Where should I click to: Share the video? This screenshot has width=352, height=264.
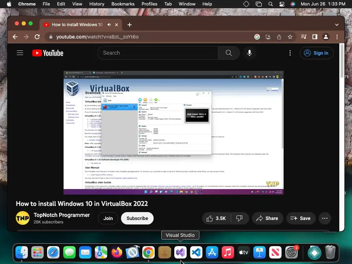coord(267,218)
